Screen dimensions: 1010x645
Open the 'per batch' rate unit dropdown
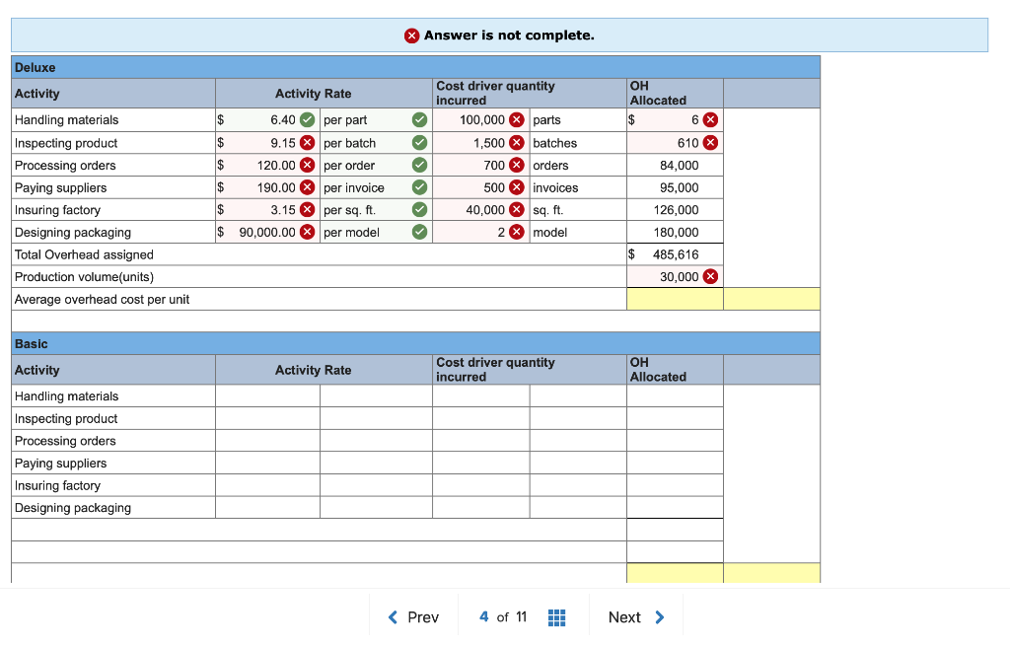tap(376, 142)
